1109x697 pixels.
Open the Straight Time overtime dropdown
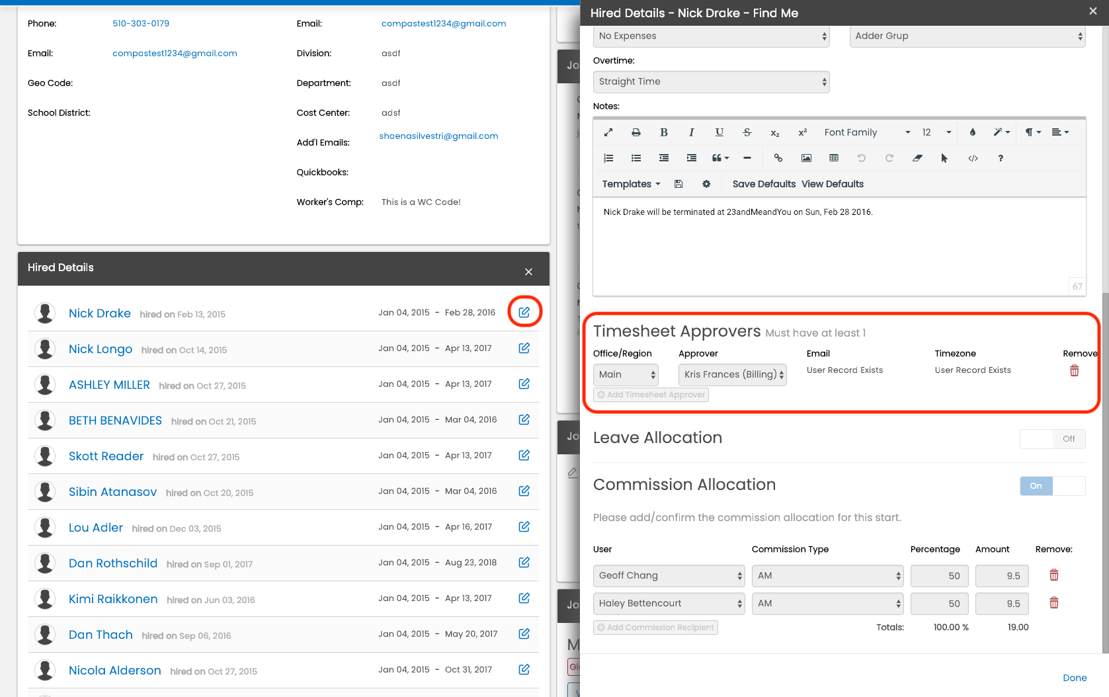coord(711,82)
